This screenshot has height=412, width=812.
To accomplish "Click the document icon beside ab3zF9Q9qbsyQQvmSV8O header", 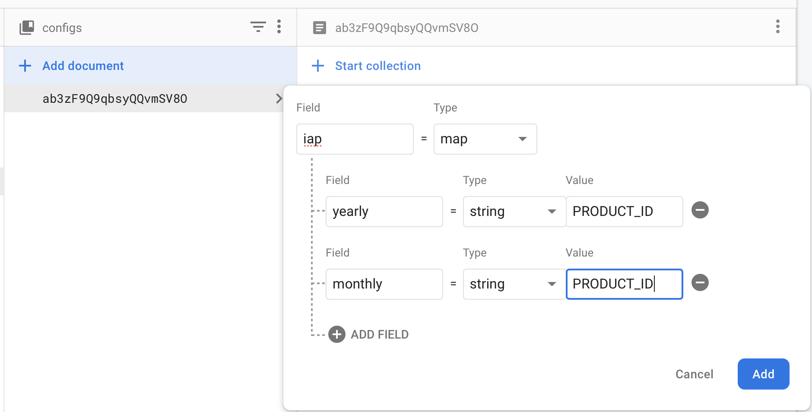I will [319, 28].
